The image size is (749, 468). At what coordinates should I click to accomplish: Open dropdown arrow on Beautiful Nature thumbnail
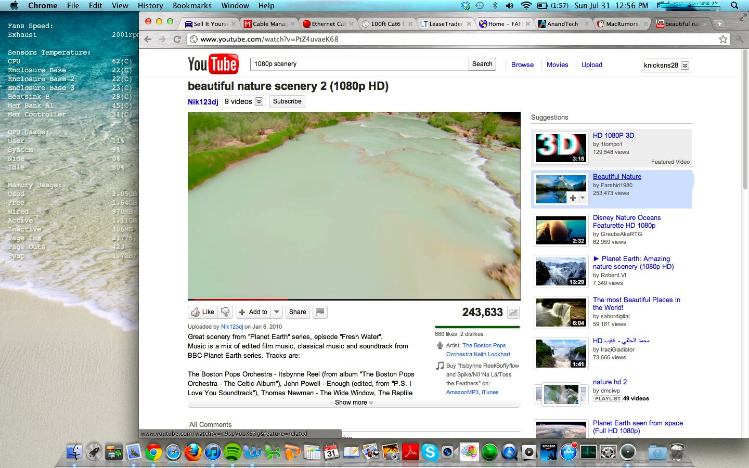[x=583, y=198]
